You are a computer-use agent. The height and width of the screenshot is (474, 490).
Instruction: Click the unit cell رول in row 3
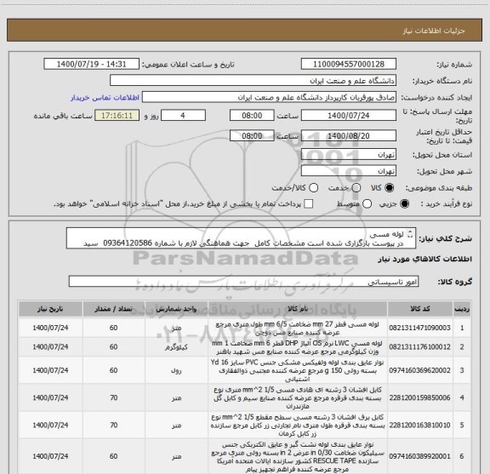(x=176, y=370)
